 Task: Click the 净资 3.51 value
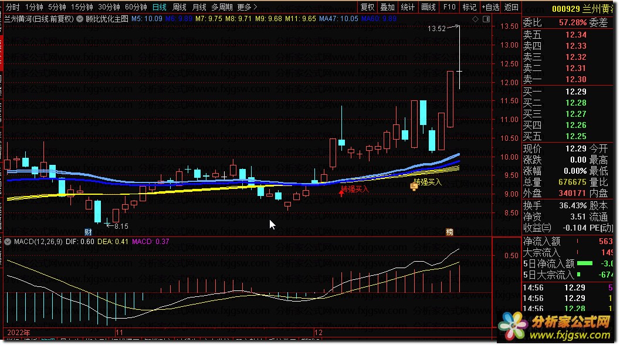click(x=578, y=217)
